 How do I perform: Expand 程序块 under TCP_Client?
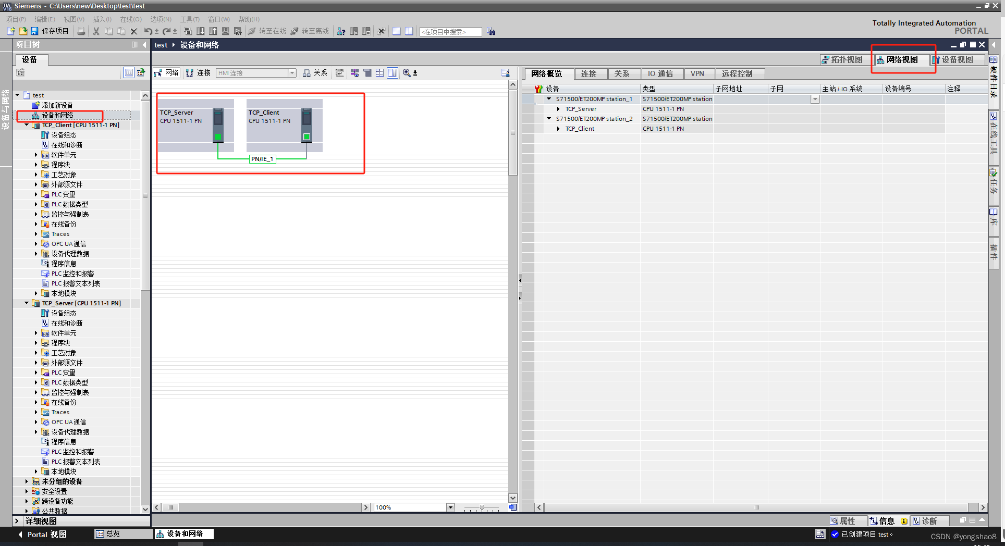point(36,165)
